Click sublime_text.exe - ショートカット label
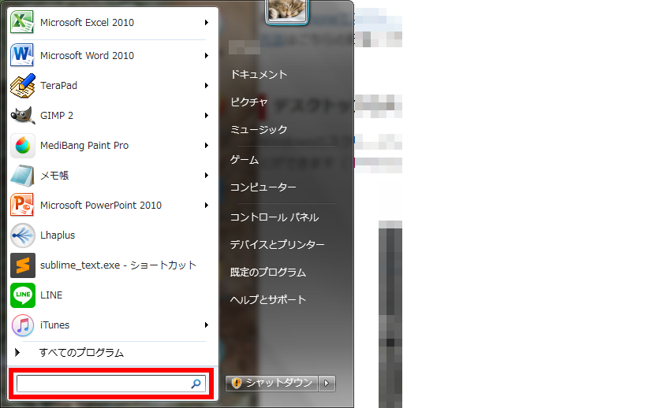 click(x=118, y=265)
